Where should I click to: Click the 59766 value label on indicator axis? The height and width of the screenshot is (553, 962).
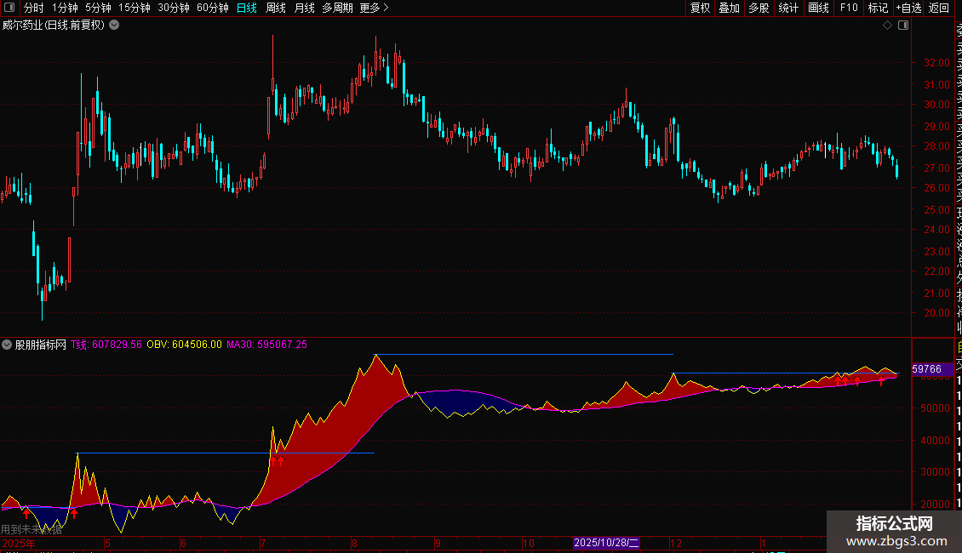point(926,369)
